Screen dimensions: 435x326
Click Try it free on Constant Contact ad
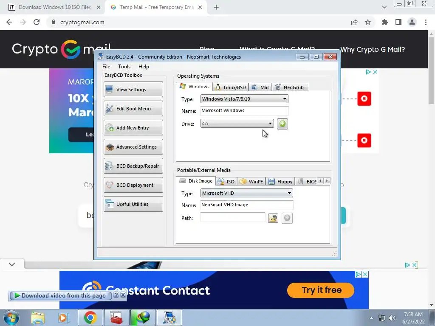tap(321, 290)
